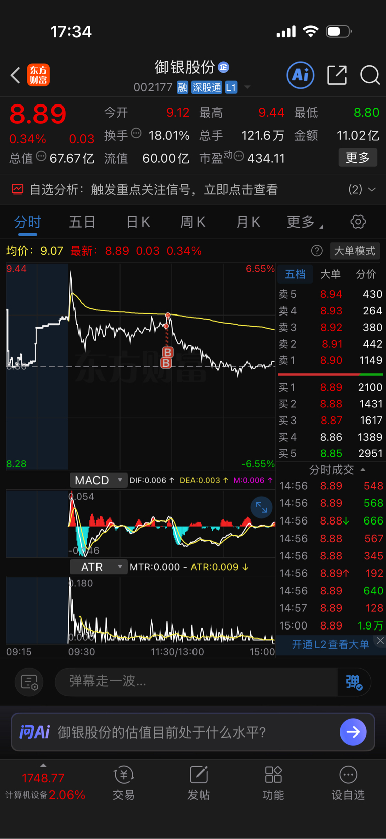The image size is (386, 839).
Task: Tap the ATR indicator chart
Action: tap(141, 610)
